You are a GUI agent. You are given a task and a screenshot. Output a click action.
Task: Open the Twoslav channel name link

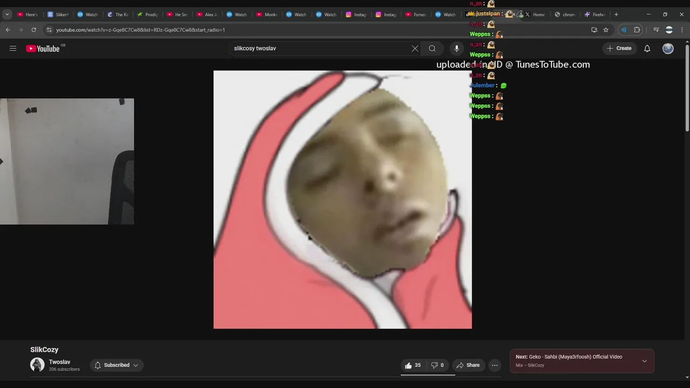(x=59, y=362)
